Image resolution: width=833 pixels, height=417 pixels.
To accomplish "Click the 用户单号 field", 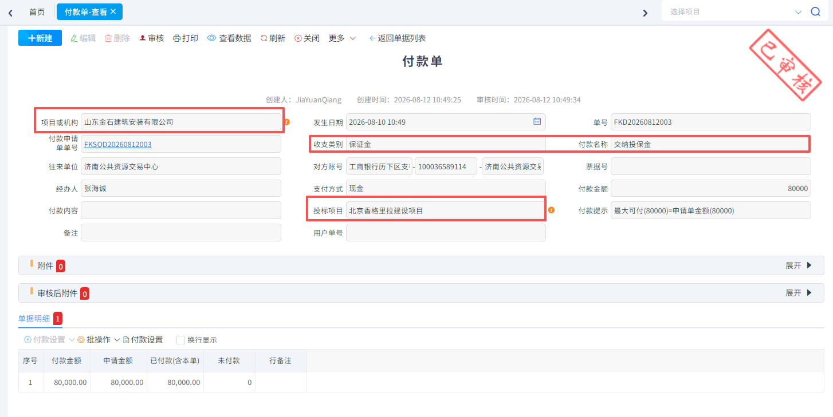I will tap(446, 232).
